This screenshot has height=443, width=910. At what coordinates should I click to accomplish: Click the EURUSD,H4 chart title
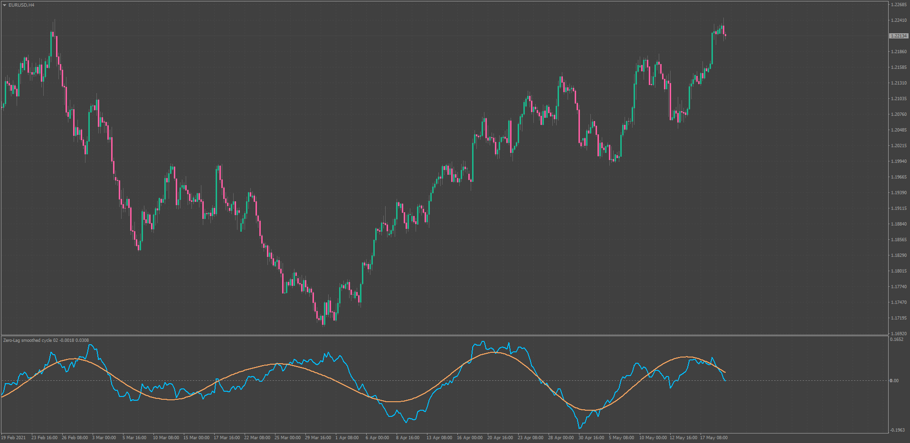pos(21,5)
